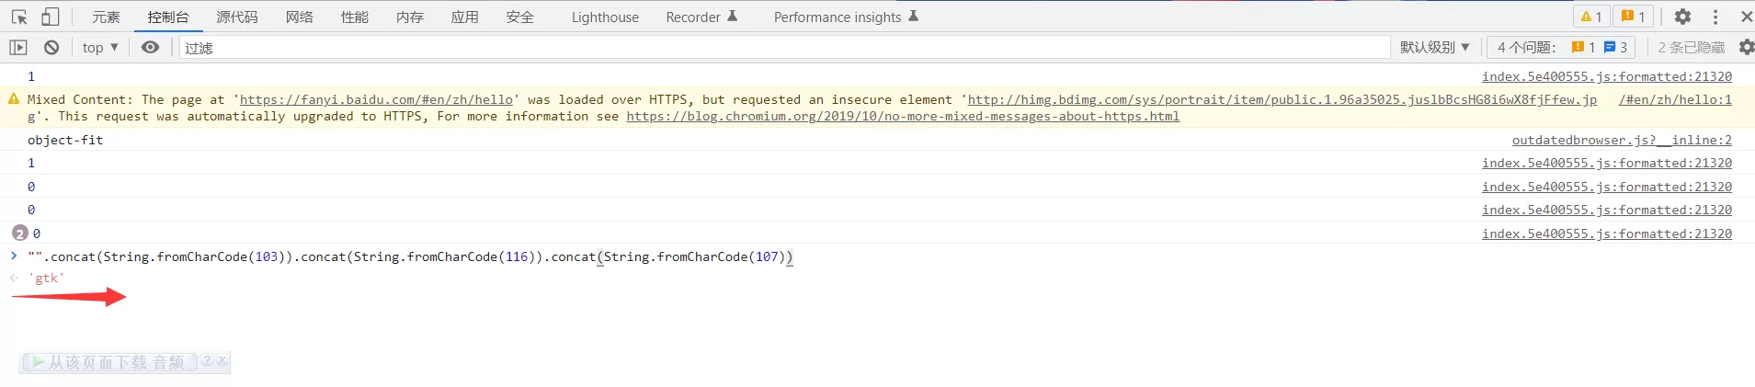Click the orange issues count badge

pyautogui.click(x=1633, y=17)
